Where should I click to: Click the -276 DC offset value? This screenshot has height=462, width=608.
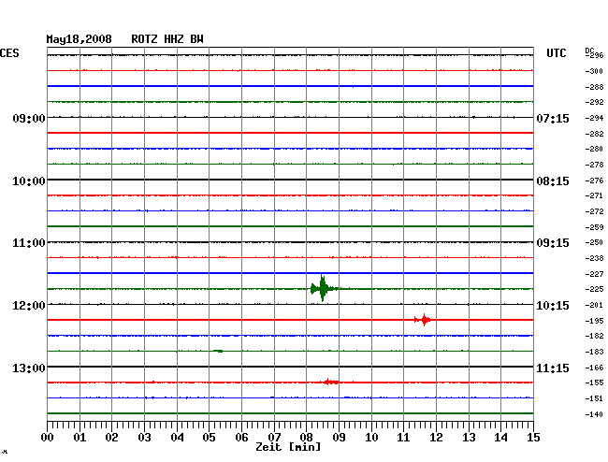594,180
